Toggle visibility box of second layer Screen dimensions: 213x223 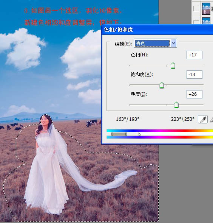(196, 22)
